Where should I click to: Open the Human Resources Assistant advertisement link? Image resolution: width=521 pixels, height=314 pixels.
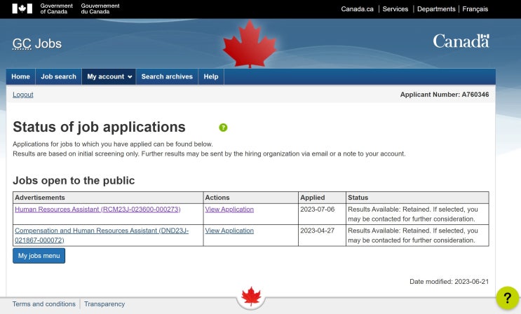point(97,210)
